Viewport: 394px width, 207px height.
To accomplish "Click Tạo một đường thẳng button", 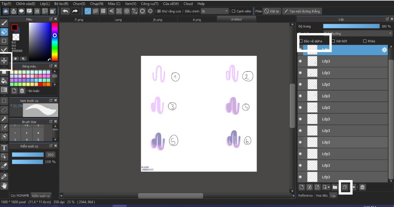I will pyautogui.click(x=302, y=11).
